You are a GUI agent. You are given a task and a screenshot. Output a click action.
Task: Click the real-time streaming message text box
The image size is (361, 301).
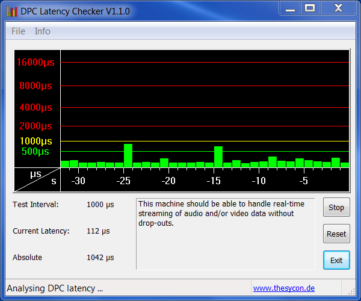[226, 234]
